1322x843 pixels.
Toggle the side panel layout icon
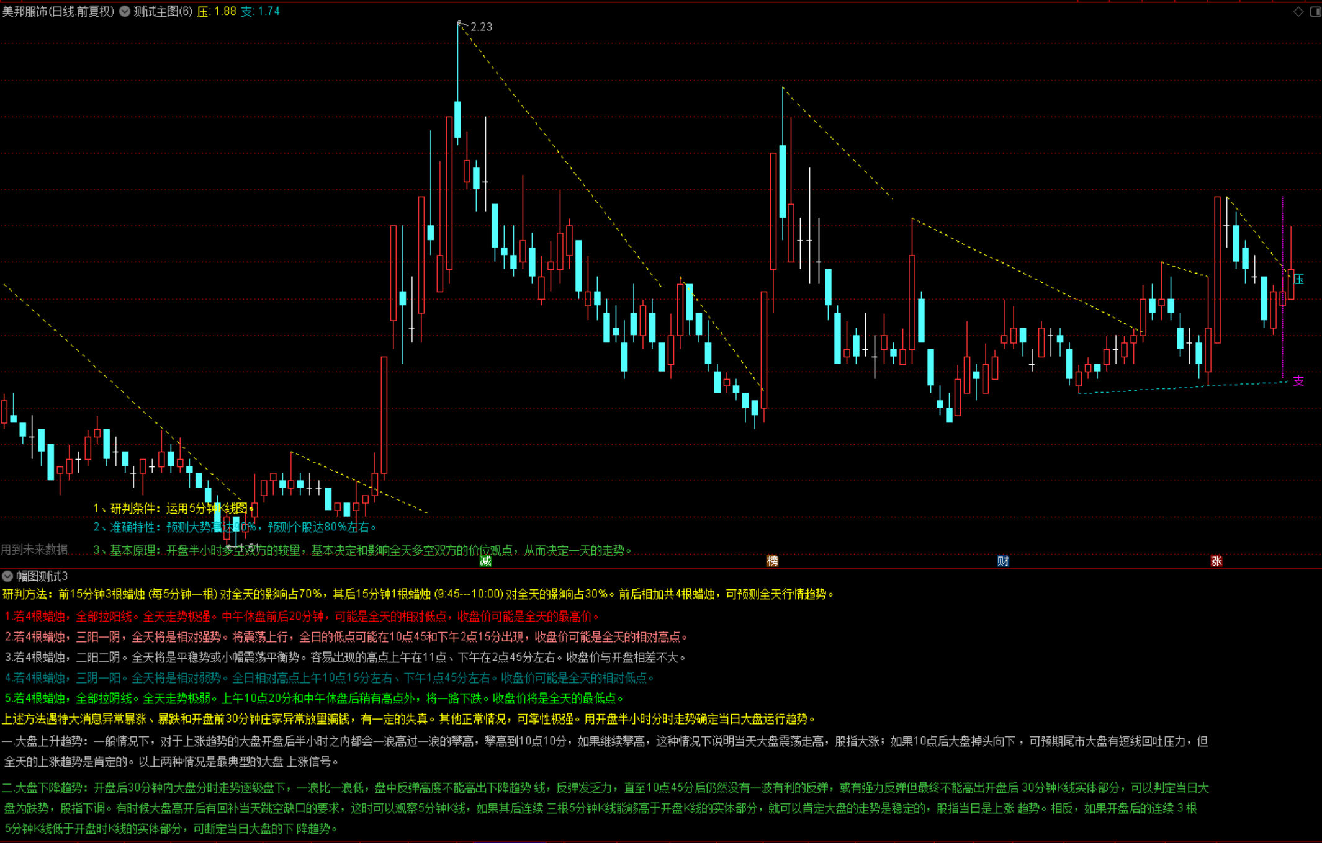pyautogui.click(x=1315, y=11)
